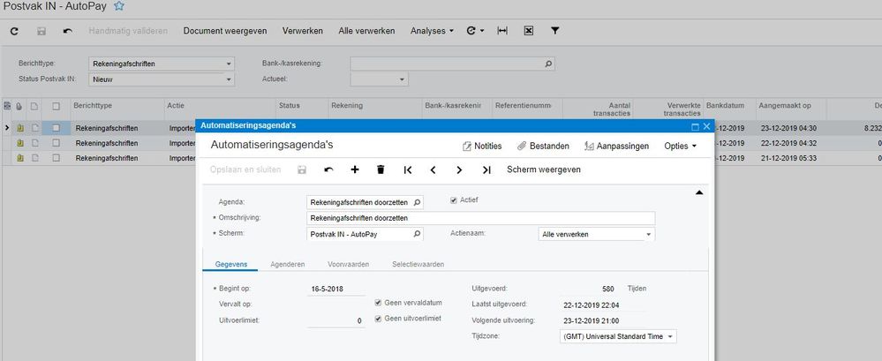882x361 pixels.
Task: Open note icon of first Rekeningafschriften row
Action: [x=35, y=128]
